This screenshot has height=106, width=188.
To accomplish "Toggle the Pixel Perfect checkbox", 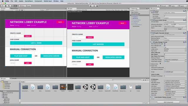I will (x=164, y=14).
